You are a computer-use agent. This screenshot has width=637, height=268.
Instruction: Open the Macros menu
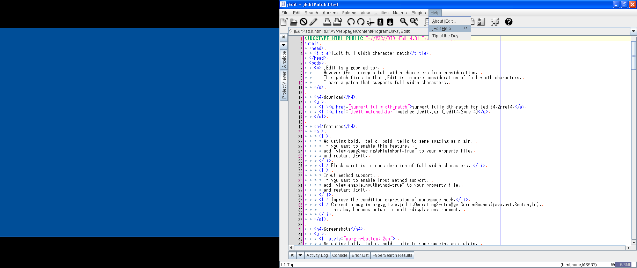pos(400,13)
